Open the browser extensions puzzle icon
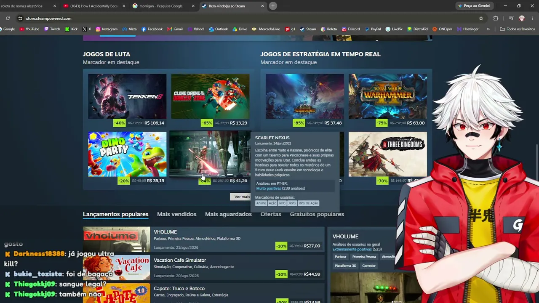539x303 pixels. [496, 18]
